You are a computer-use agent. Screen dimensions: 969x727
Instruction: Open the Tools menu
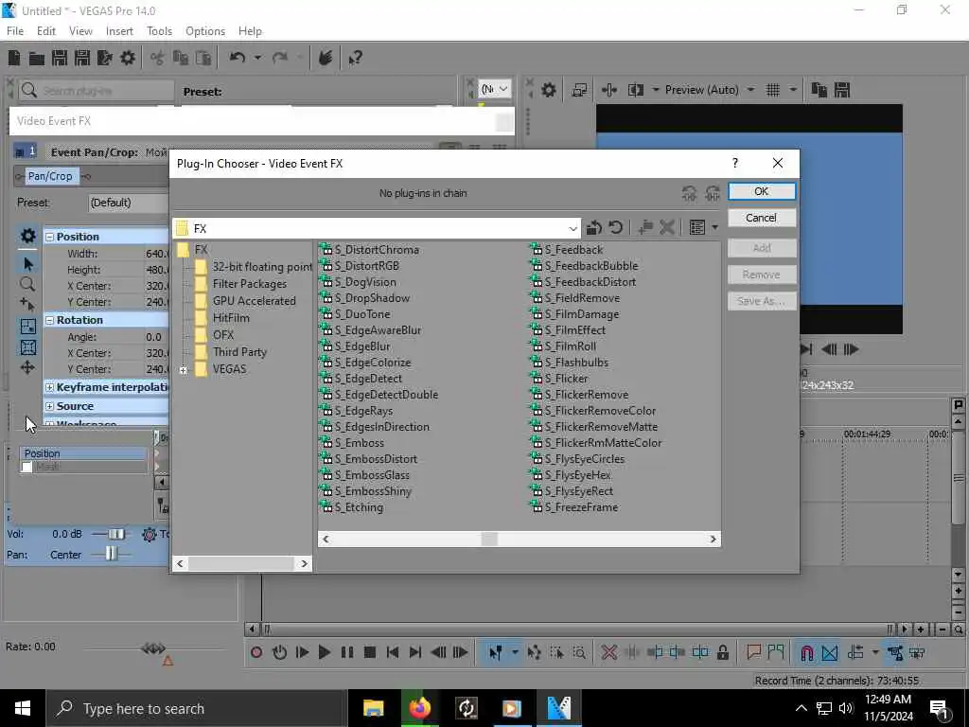[x=159, y=31]
